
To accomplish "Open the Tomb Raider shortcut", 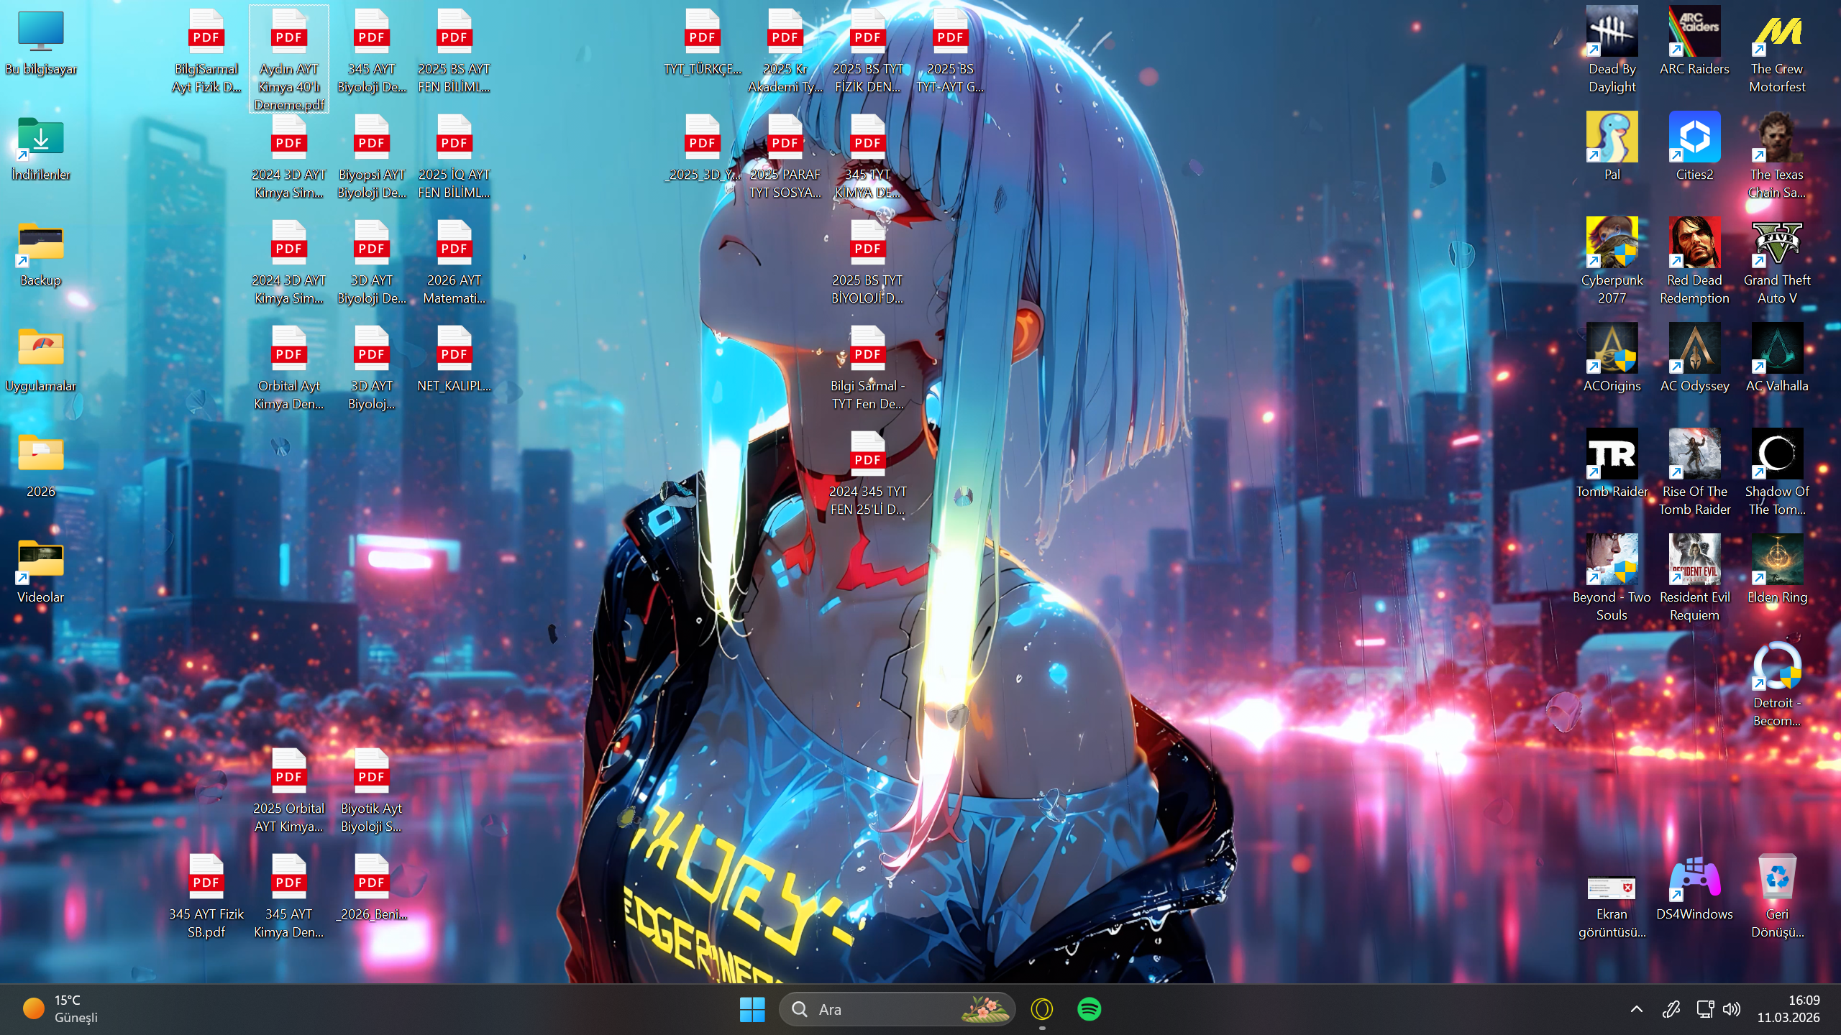I will click(x=1612, y=464).
